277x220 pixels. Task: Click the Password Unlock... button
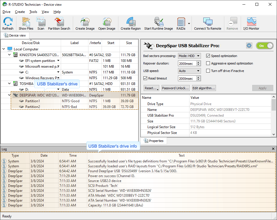point(175,88)
